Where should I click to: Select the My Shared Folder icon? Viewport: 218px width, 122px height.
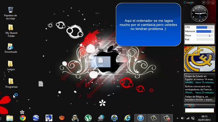click(11, 31)
